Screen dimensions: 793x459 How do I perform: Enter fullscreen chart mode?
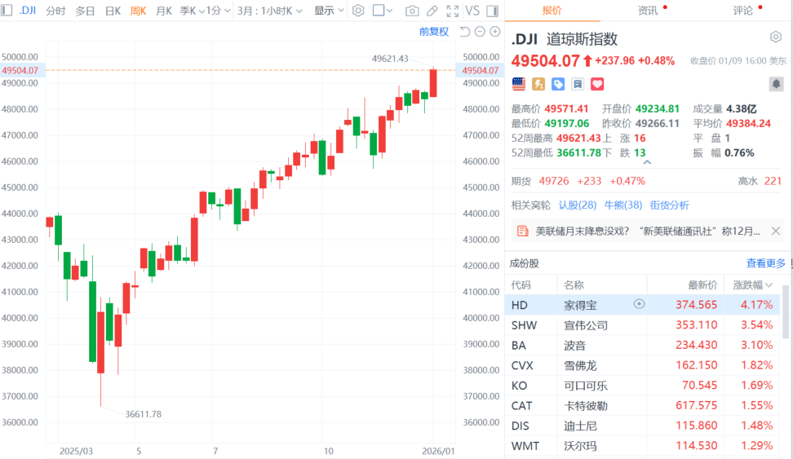click(x=453, y=11)
